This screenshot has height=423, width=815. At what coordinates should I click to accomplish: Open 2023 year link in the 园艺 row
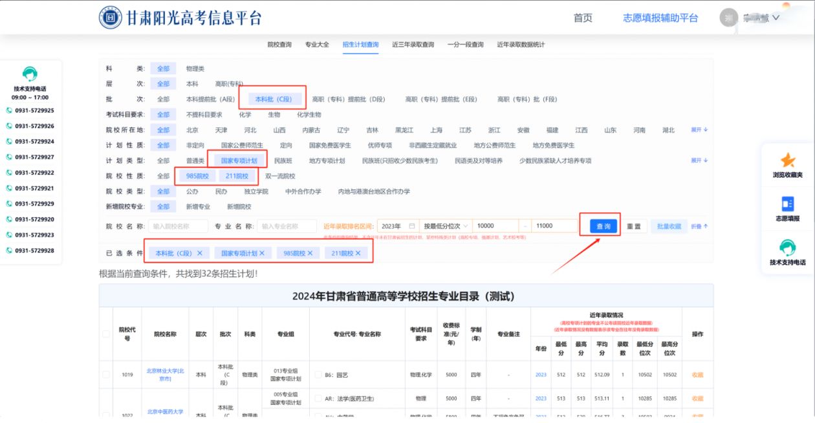tap(541, 374)
